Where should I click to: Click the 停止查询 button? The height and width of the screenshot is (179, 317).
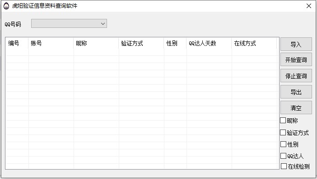pos(296,76)
